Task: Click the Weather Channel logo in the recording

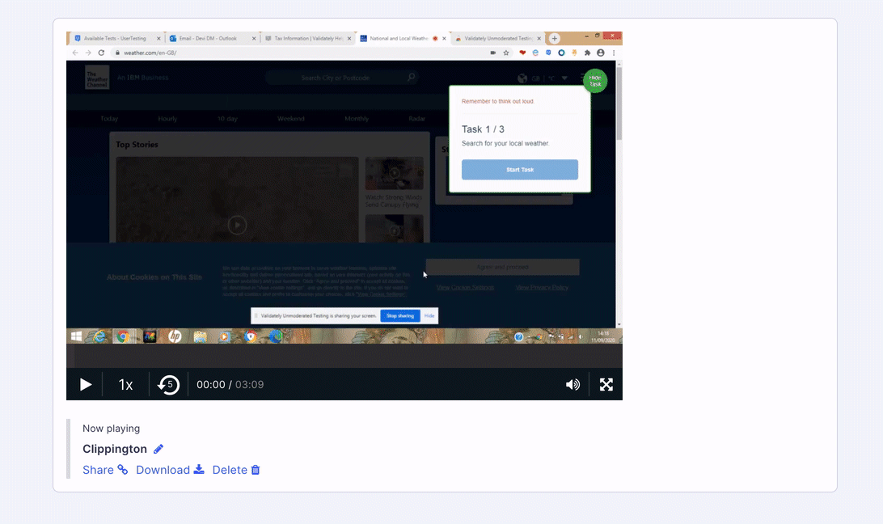Action: coord(97,77)
